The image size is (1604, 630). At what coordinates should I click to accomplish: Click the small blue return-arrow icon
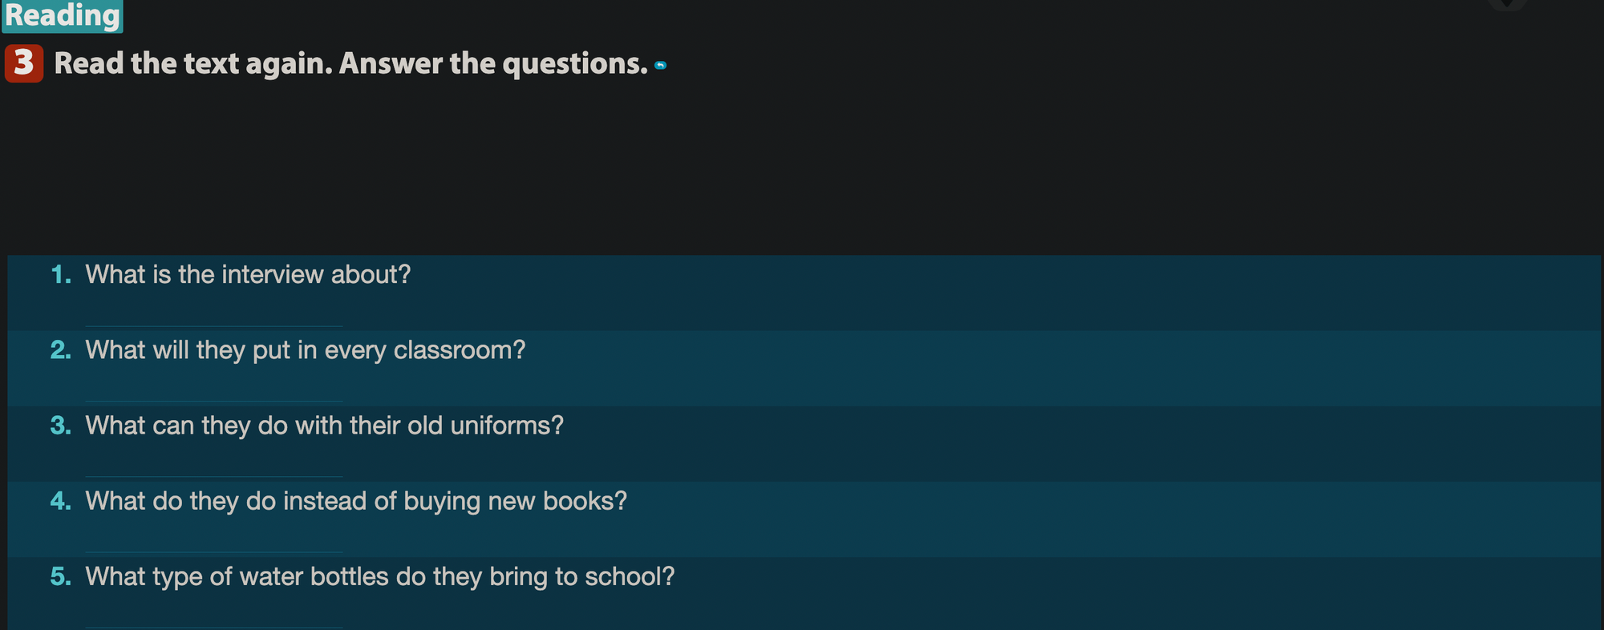coord(660,65)
